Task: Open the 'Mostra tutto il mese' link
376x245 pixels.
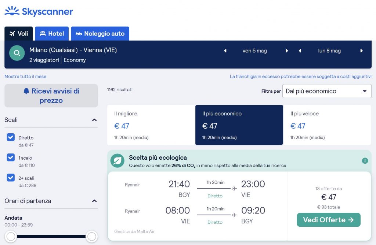Action: (x=25, y=77)
